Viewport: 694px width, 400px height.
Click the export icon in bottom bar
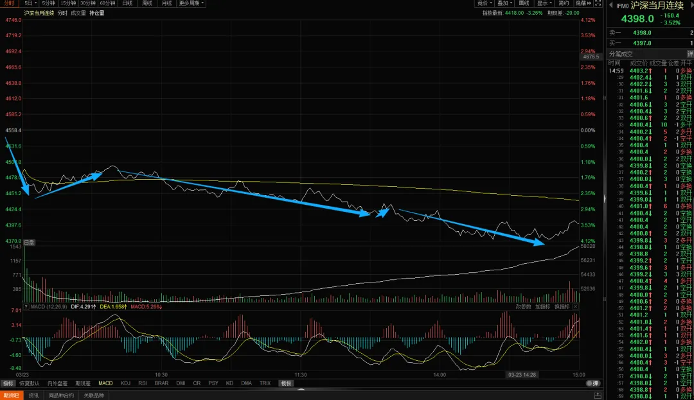pos(598,396)
